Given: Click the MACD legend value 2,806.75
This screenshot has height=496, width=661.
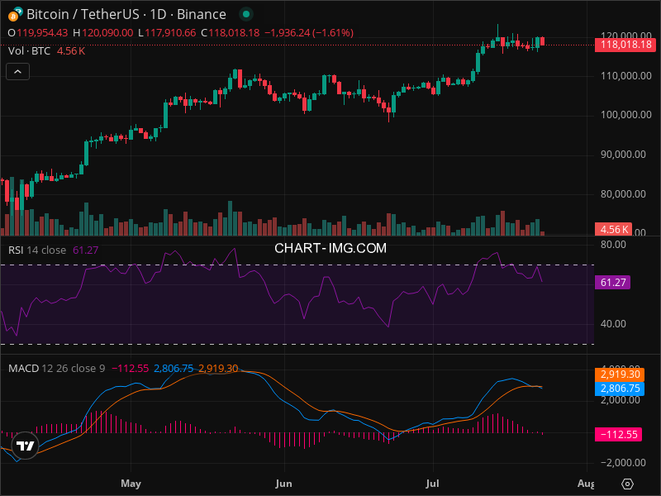Looking at the screenshot, I should pos(174,368).
